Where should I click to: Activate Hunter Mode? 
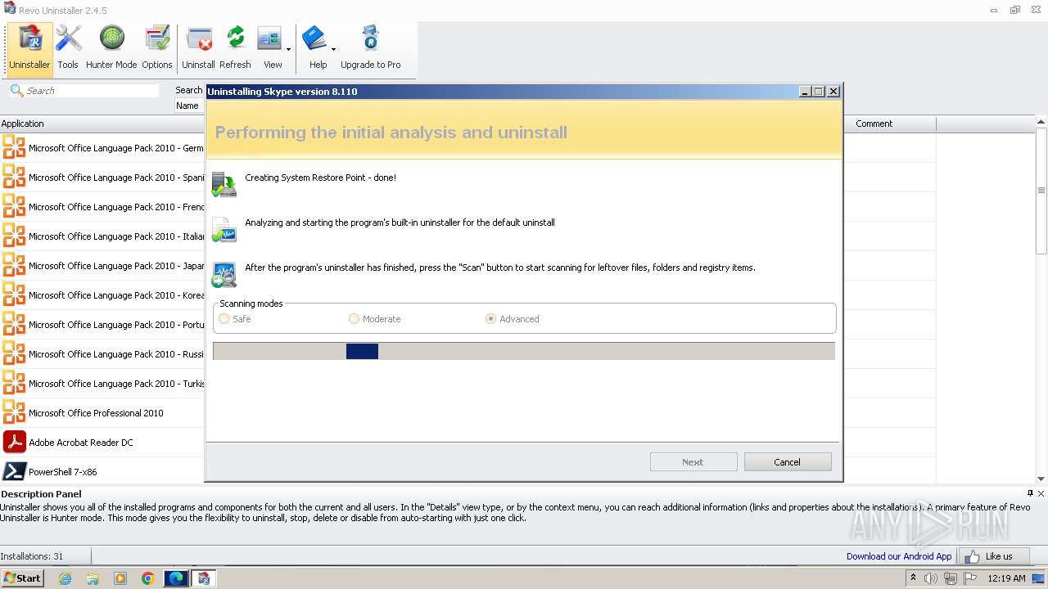pyautogui.click(x=111, y=48)
